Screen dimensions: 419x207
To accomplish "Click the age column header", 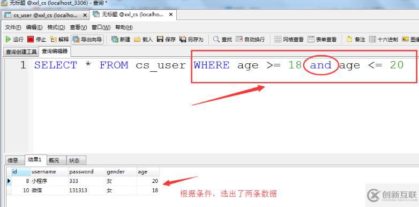I will [x=148, y=172].
